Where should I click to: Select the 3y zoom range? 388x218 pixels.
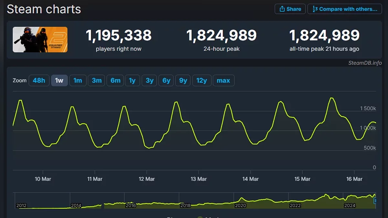point(150,80)
